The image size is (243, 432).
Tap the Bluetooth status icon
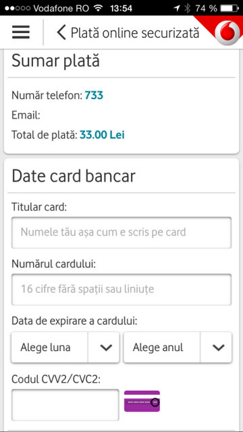(188, 8)
